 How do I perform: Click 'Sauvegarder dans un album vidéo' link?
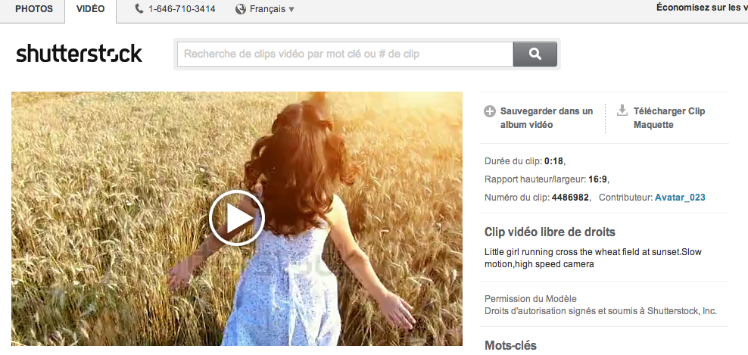[x=546, y=118]
